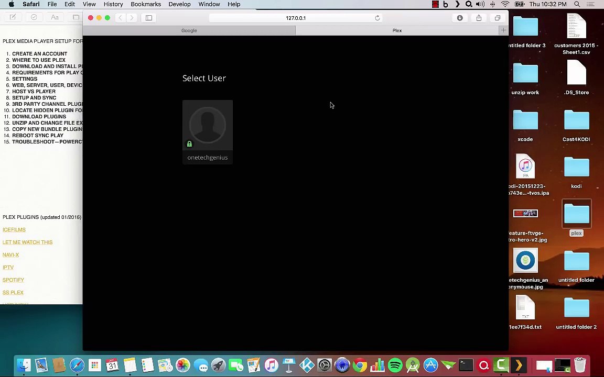Open Terminal from the Dock
The width and height of the screenshot is (604, 377).
click(466, 365)
